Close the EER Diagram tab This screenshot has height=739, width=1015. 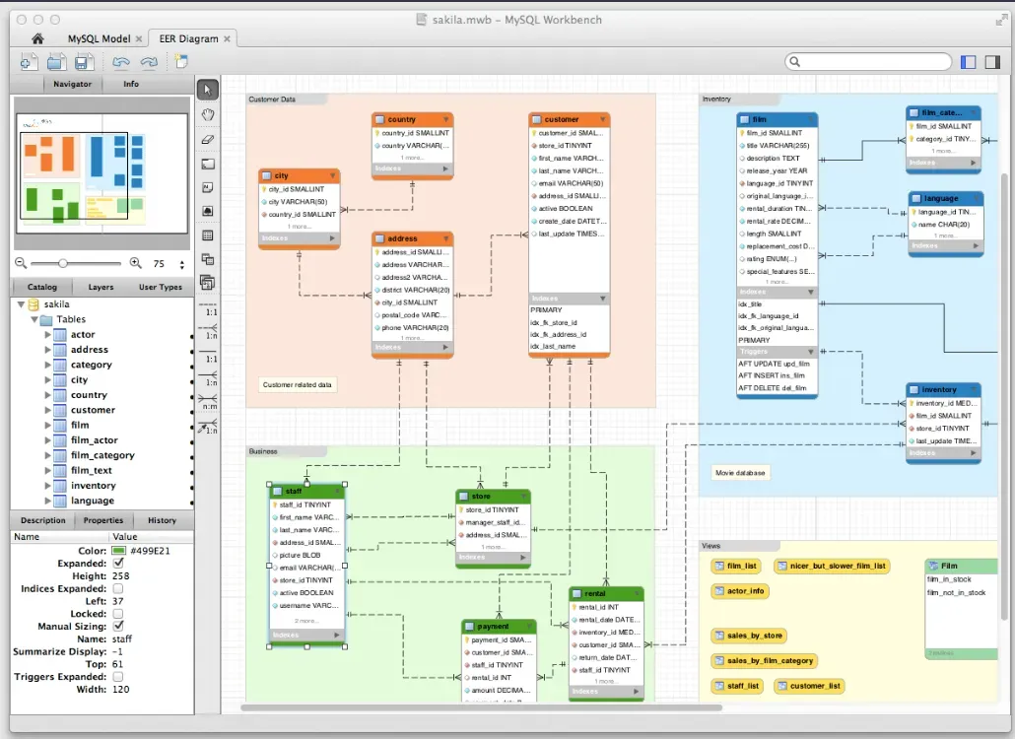click(x=228, y=38)
